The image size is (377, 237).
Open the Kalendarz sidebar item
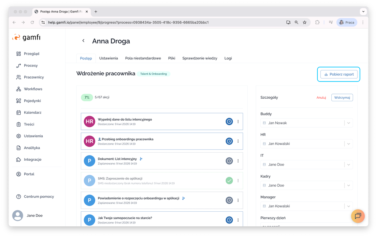(x=32, y=112)
